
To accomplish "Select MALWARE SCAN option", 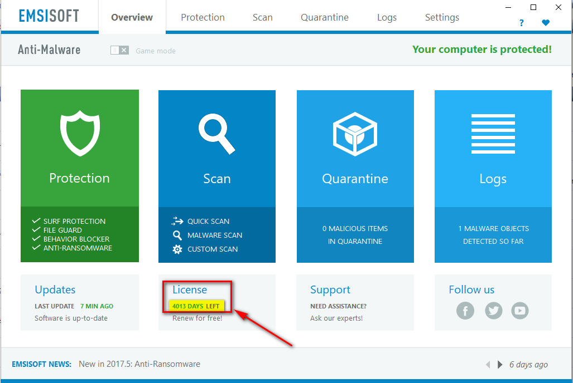I will tap(215, 235).
